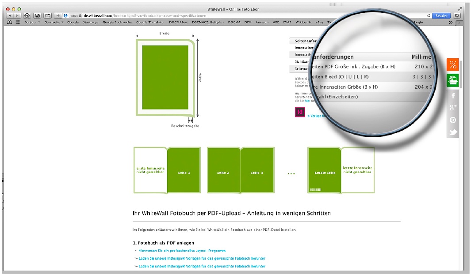Image resolution: width=471 pixels, height=275 pixels.
Task: Open a new tab with the tab plus
Action: point(459,23)
